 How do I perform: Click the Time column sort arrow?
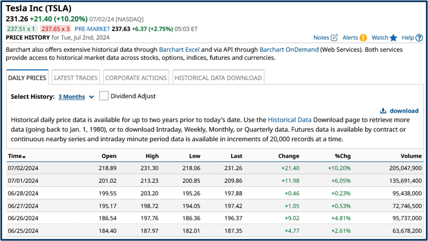(x=24, y=157)
